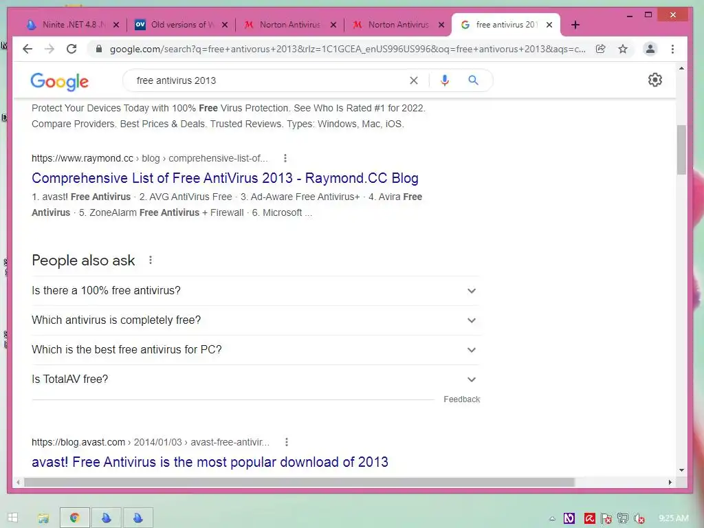Click Chrome icon in taskbar
This screenshot has height=528, width=704.
pyautogui.click(x=75, y=518)
